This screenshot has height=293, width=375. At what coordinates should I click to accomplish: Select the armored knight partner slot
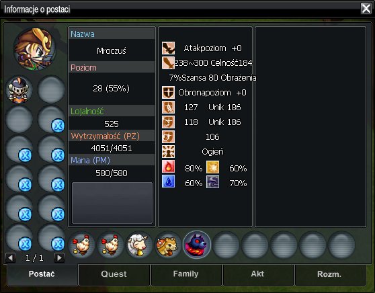point(19,89)
